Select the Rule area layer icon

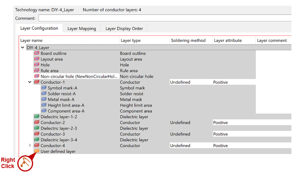[37, 71]
